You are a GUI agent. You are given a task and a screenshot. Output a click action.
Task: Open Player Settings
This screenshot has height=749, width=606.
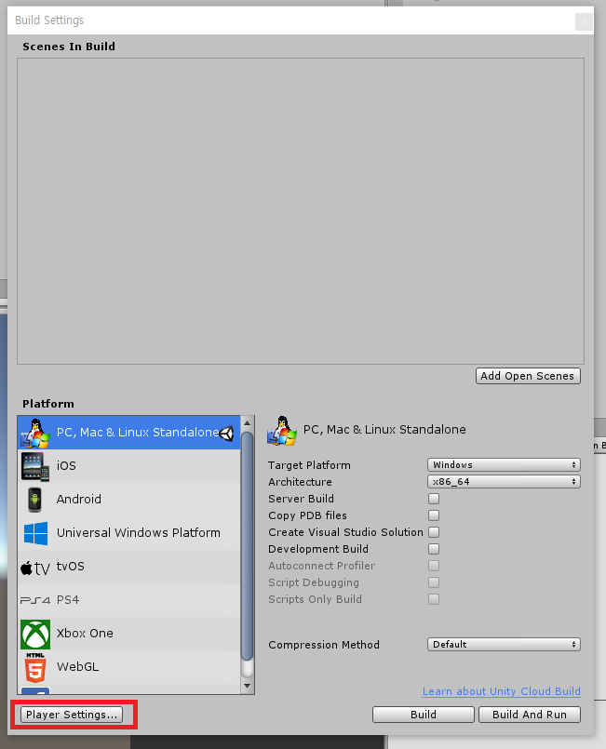click(72, 715)
